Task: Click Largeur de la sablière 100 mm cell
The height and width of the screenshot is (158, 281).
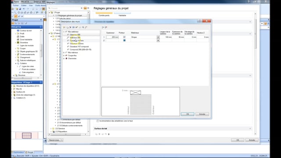Action: [166, 37]
